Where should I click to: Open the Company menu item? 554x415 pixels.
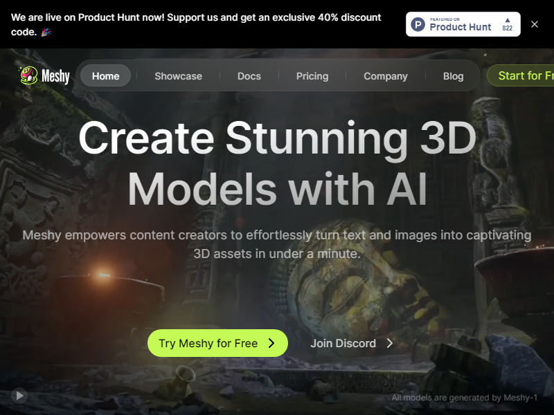386,76
